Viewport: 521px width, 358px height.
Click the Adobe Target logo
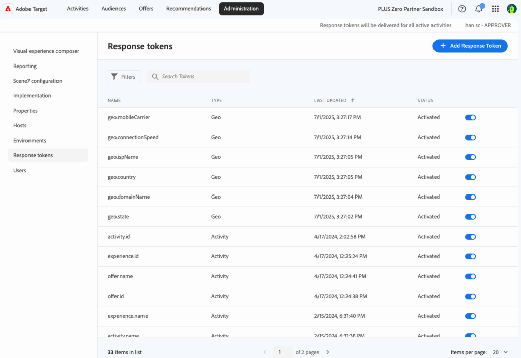click(7, 8)
